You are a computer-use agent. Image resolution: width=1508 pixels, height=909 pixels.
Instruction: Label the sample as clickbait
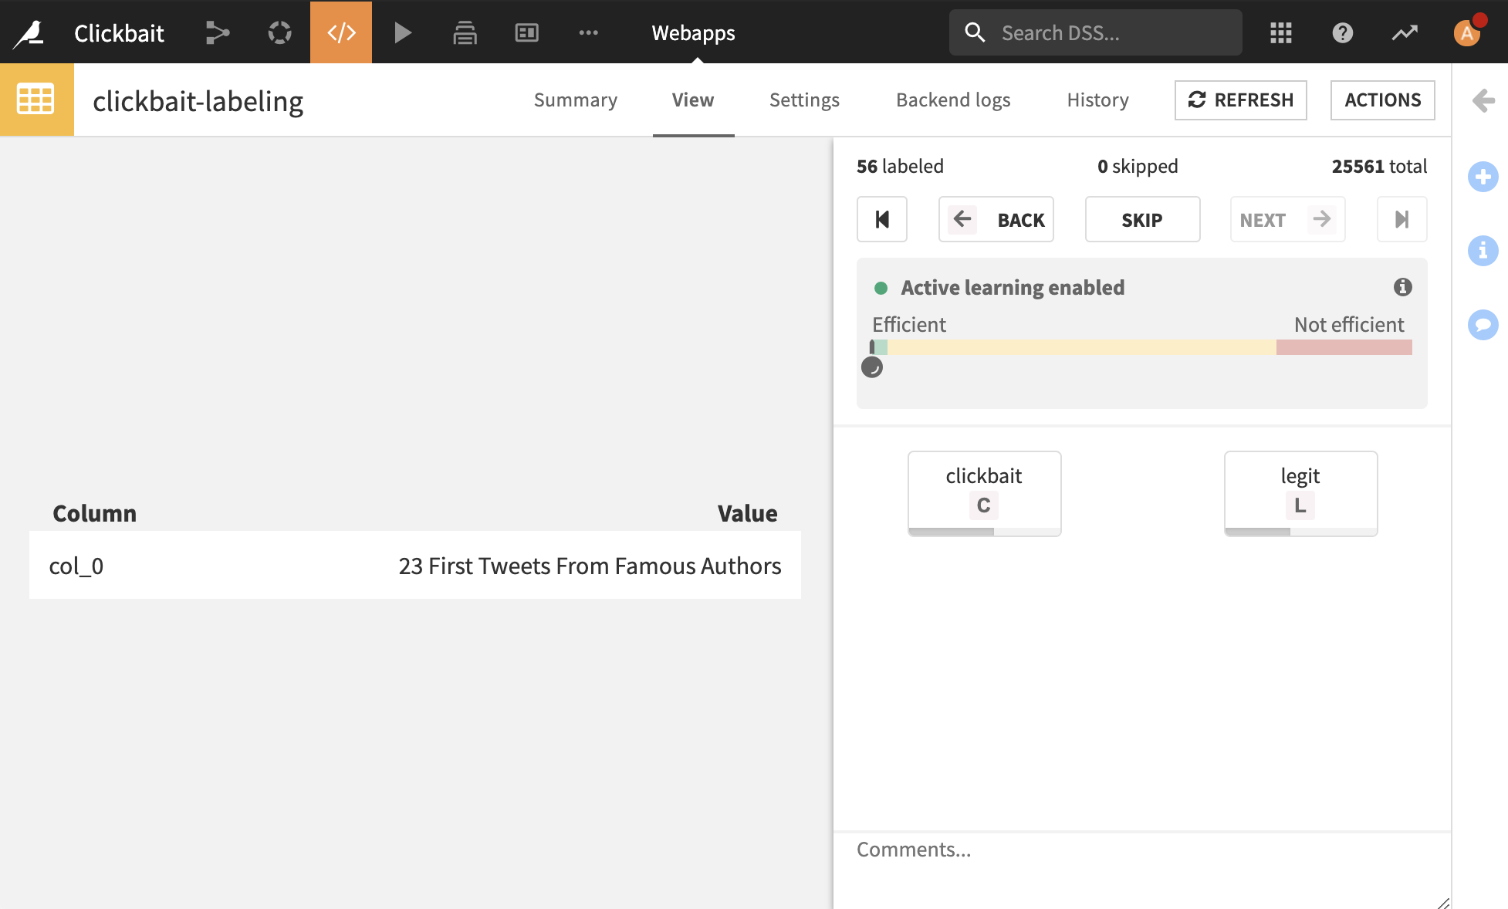(984, 493)
